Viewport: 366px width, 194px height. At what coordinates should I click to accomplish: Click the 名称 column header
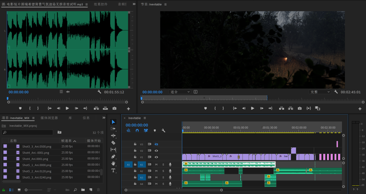13,141
